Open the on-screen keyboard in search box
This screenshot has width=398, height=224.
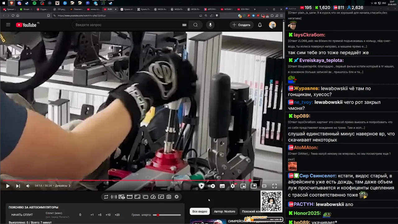point(184,25)
